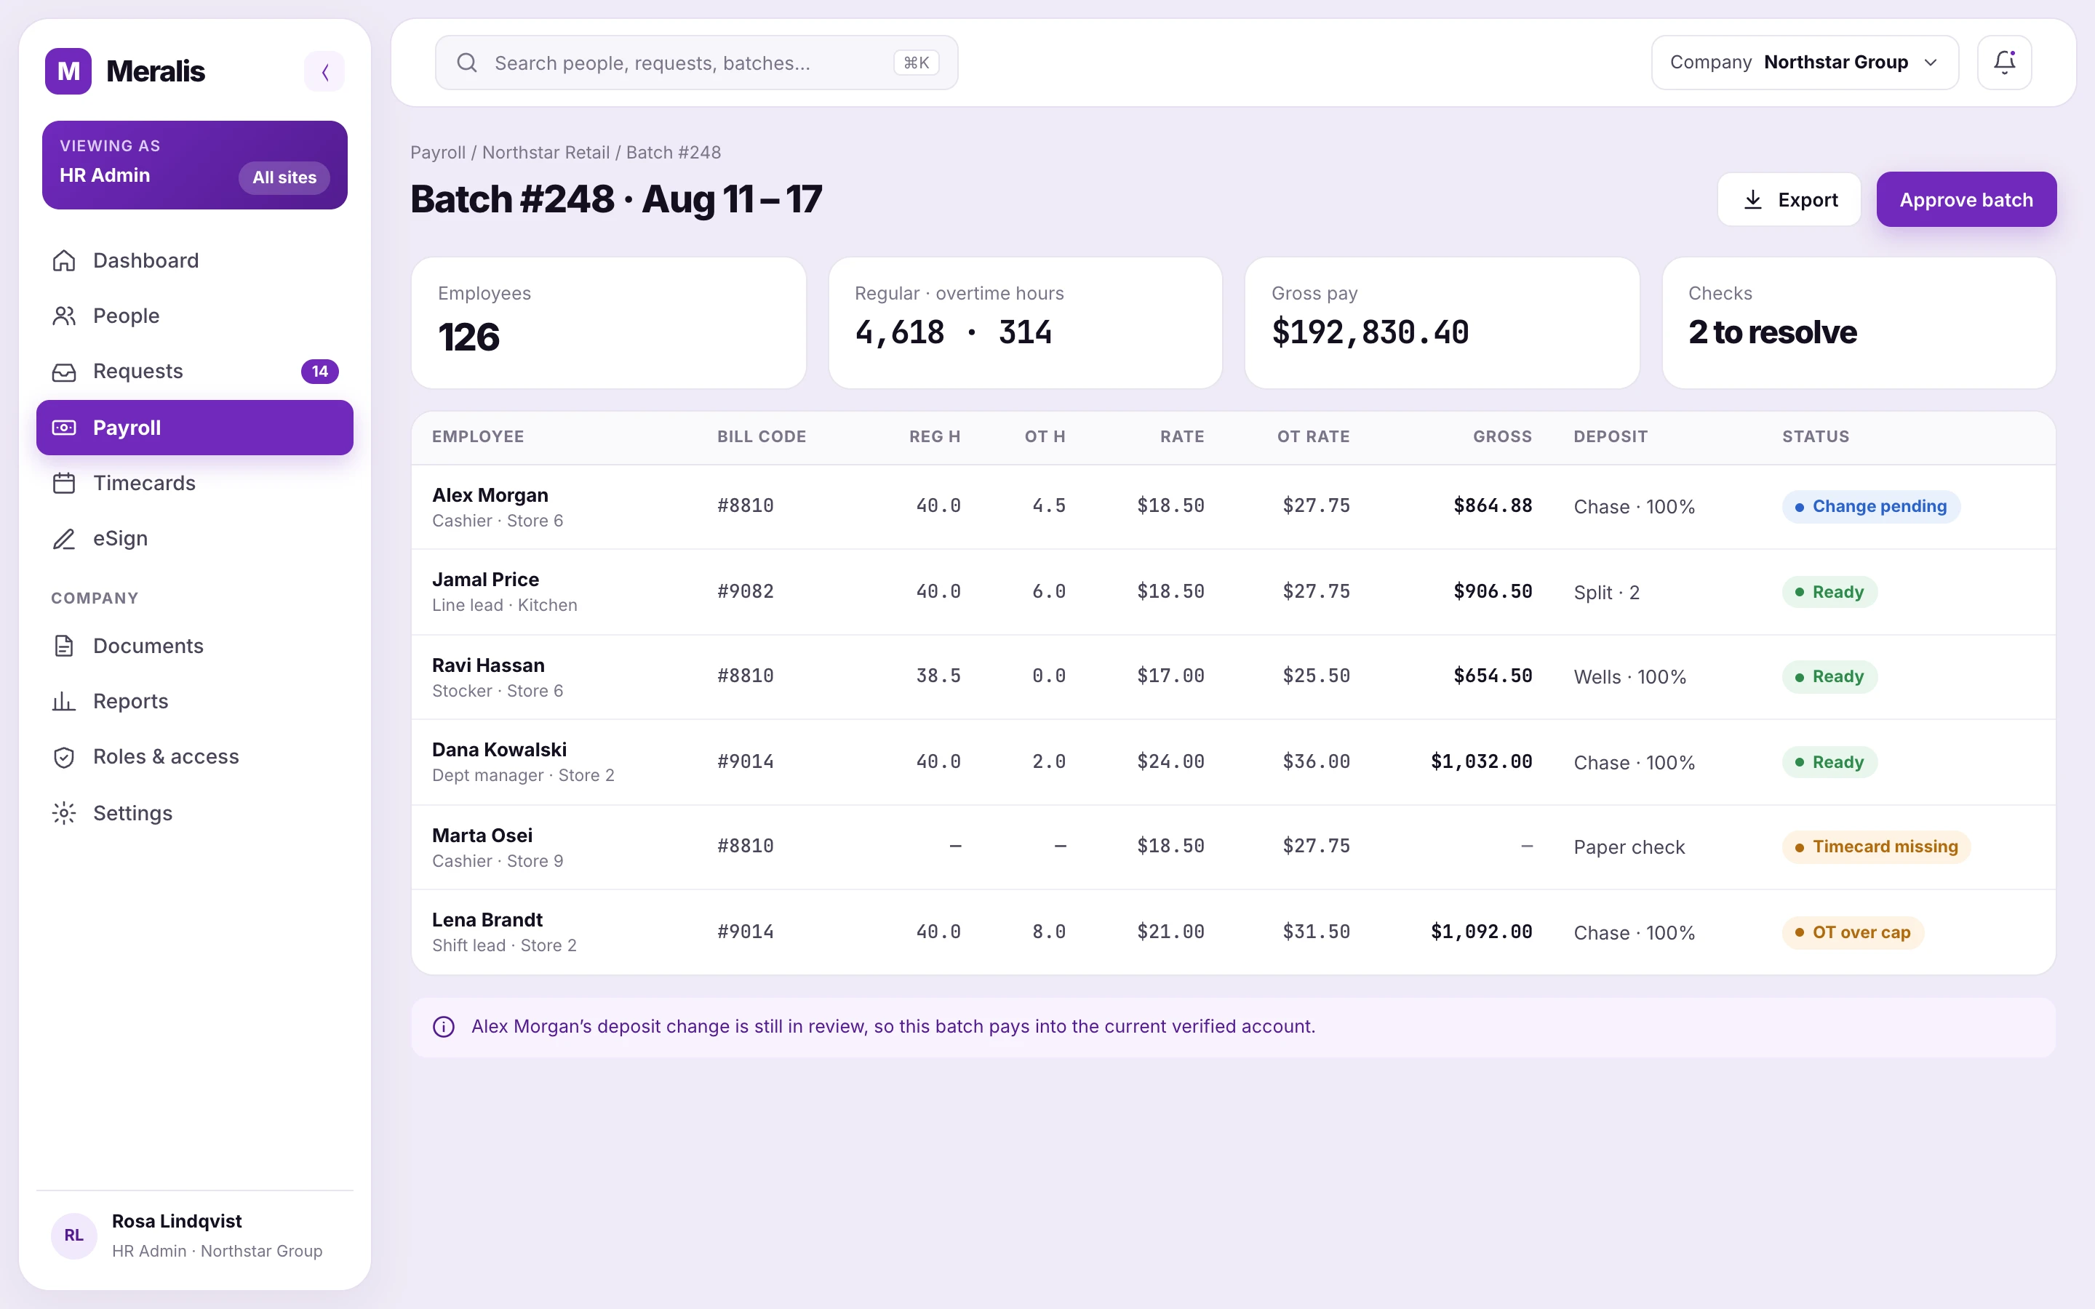2095x1309 pixels.
Task: Open the Dashboard menu item
Action: [x=195, y=260]
